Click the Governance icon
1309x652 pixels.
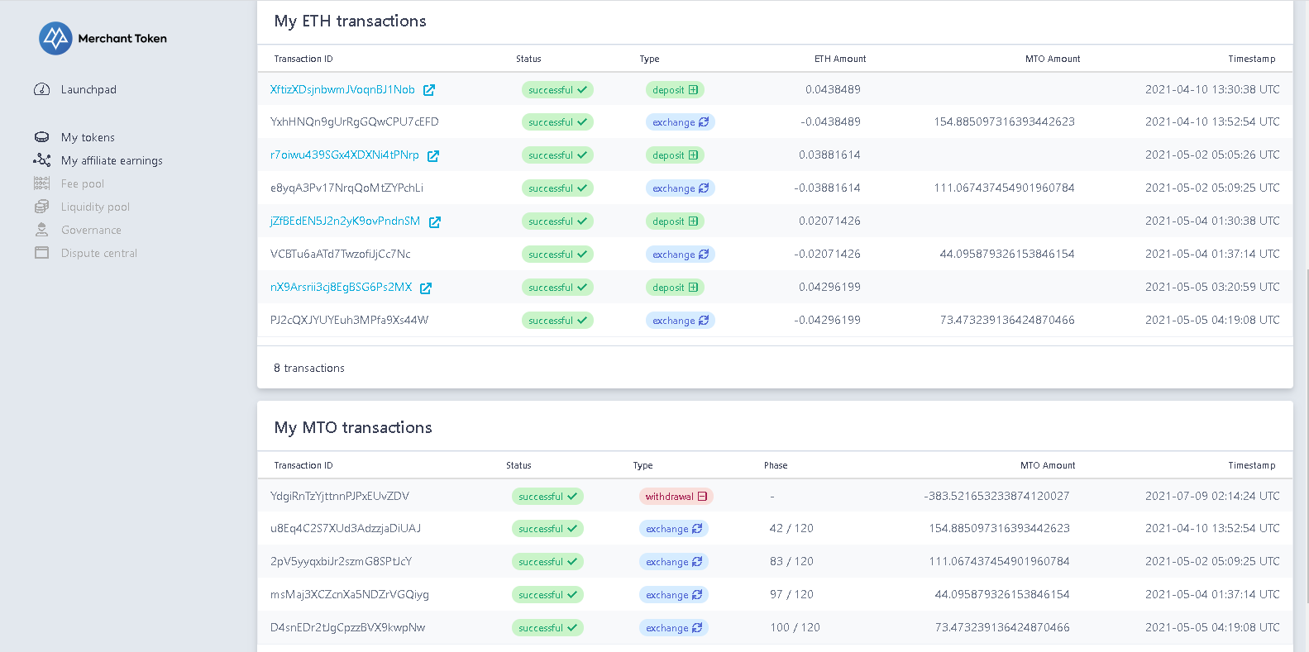coord(41,230)
